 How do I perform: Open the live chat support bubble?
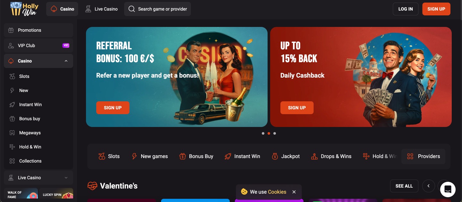tap(448, 189)
